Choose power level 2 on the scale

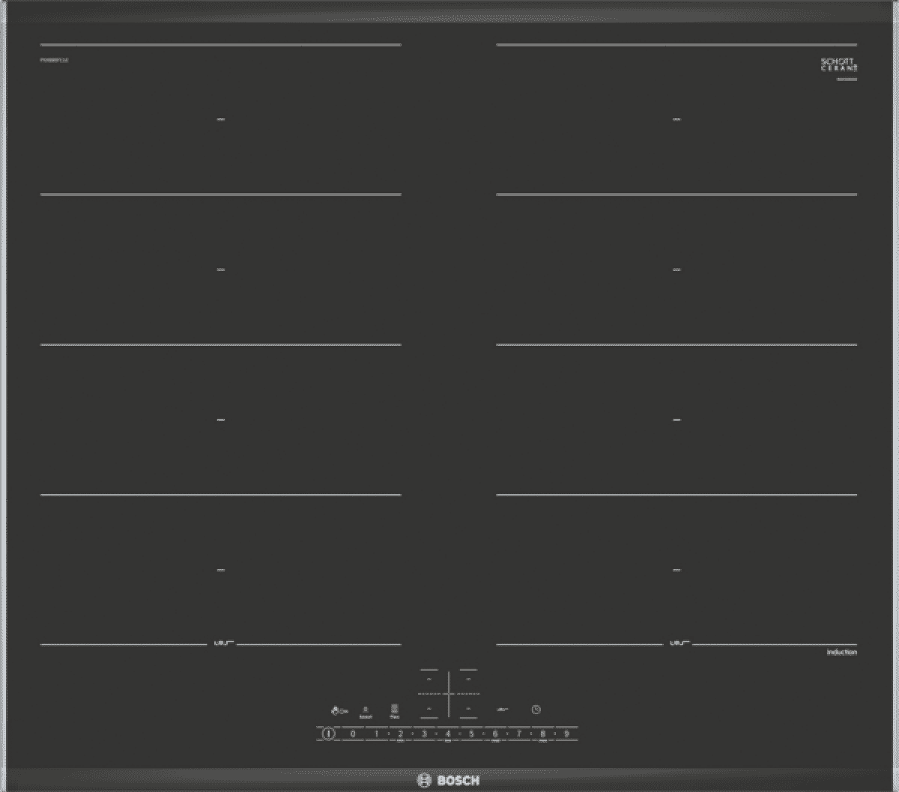point(400,734)
